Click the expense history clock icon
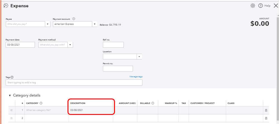This screenshot has height=124, width=279. click(x=6, y=6)
